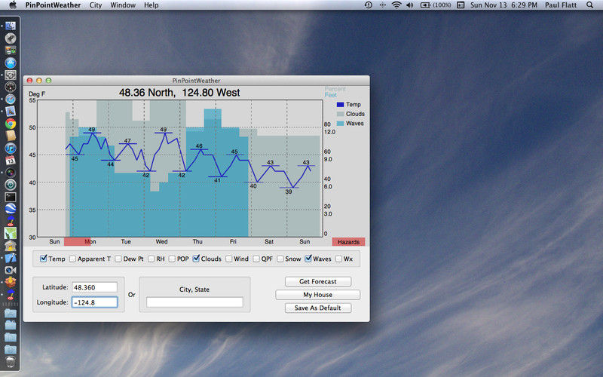603x377 pixels.
Task: Open the columned bank building dock icon
Action: (11, 245)
